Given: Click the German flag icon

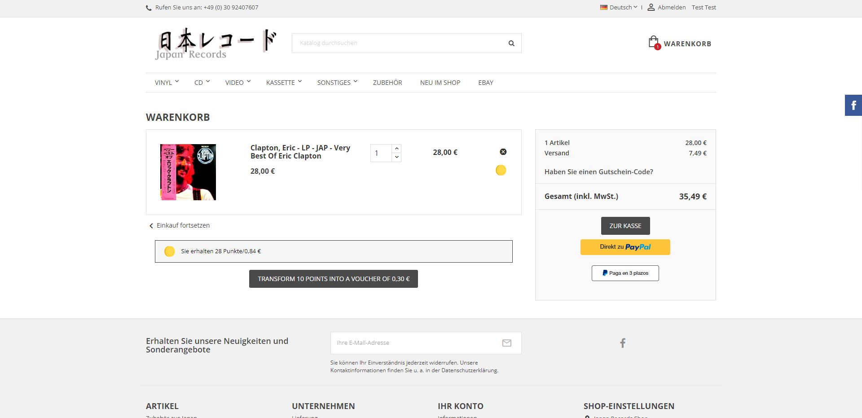Looking at the screenshot, I should point(604,7).
